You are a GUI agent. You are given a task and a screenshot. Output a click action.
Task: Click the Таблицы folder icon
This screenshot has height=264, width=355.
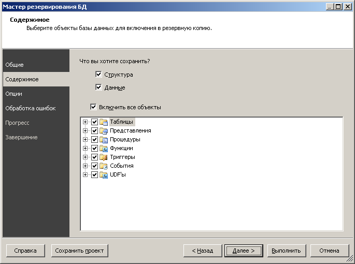(103, 122)
